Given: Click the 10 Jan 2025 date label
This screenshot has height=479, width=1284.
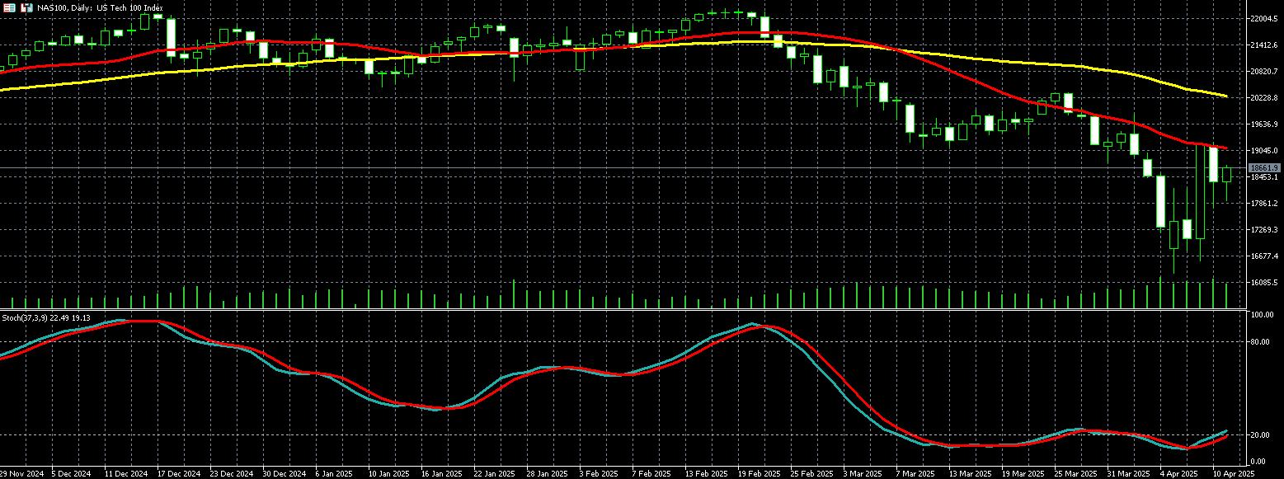Looking at the screenshot, I should [x=388, y=474].
